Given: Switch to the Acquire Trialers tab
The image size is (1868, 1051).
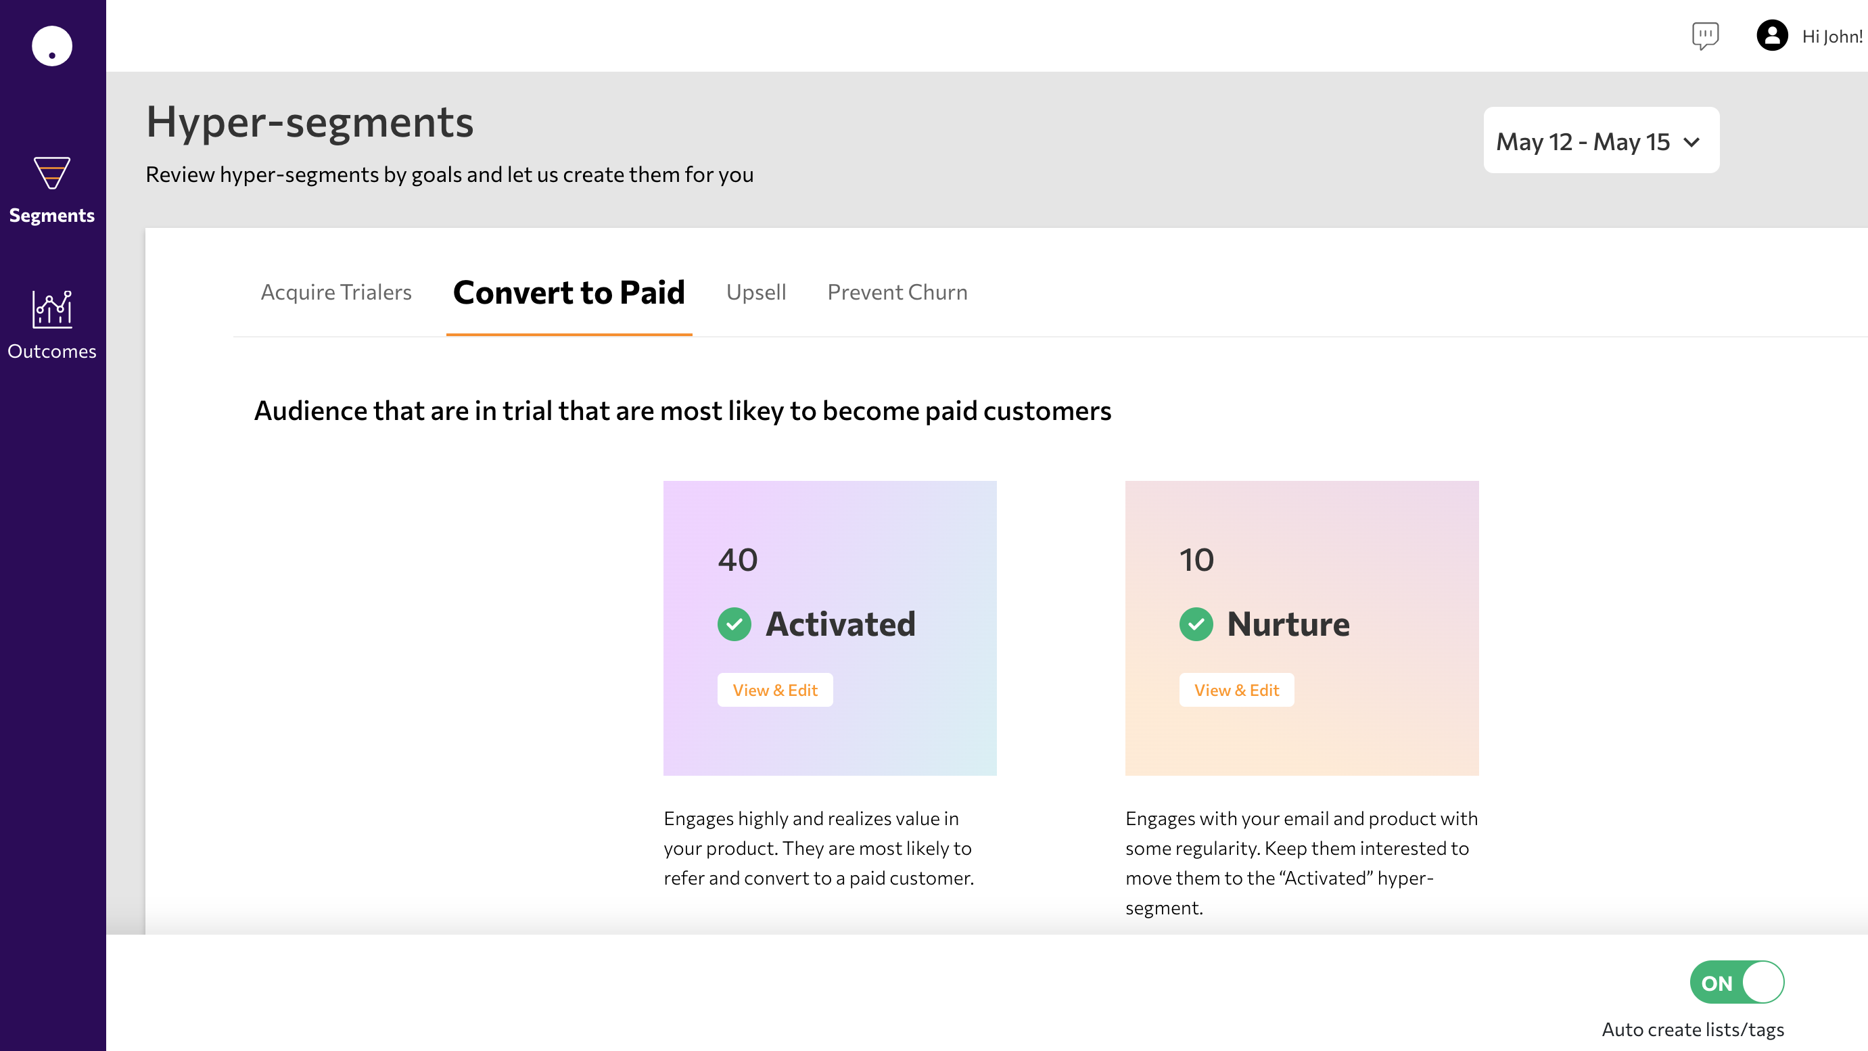Looking at the screenshot, I should [x=335, y=291].
